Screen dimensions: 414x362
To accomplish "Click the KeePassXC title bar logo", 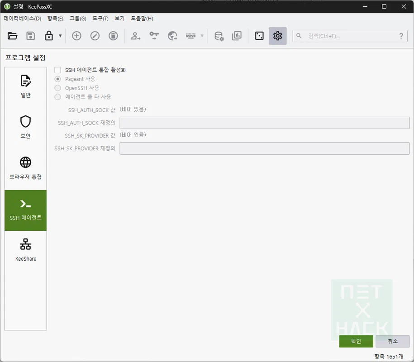I will tap(7, 7).
